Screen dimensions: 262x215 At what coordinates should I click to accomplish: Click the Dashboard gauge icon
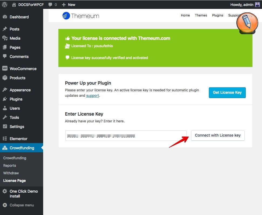(x=5, y=17)
